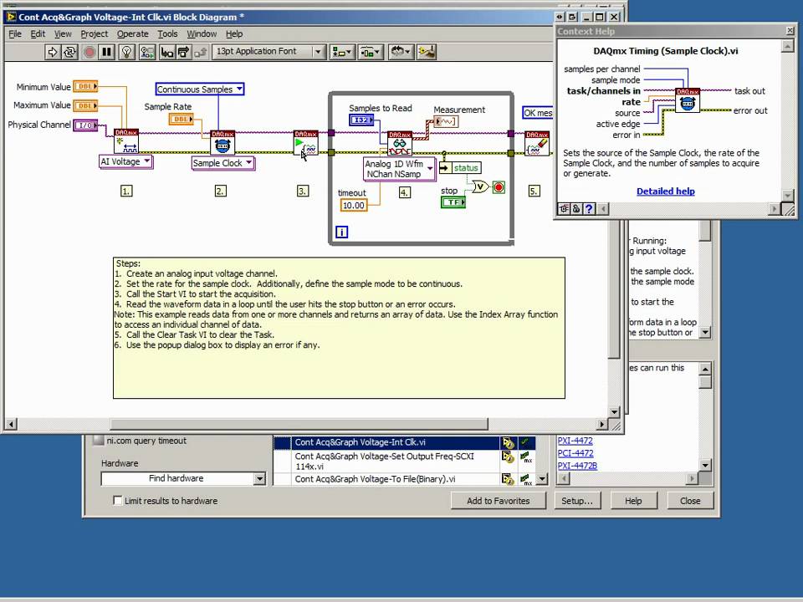Click the Abort Execution red button
Image resolution: width=803 pixels, height=602 pixels.
[x=90, y=52]
